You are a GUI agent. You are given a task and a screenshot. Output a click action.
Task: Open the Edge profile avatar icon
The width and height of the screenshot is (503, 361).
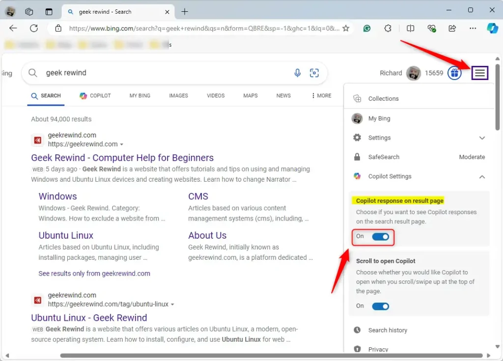[x=10, y=12]
